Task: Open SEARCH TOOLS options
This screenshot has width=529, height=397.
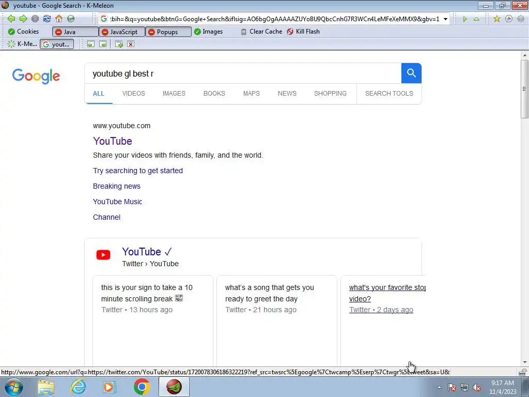Action: [389, 94]
